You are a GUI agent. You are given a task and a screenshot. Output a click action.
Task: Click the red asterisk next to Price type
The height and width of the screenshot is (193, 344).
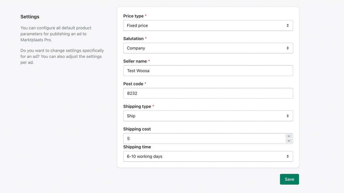[146, 16]
